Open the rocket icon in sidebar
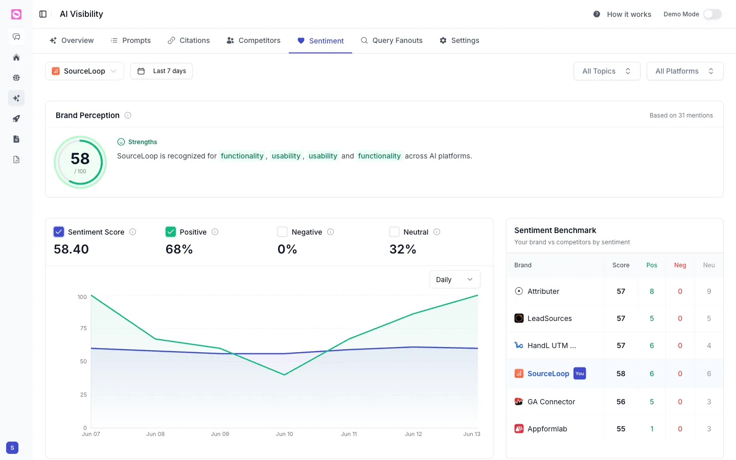This screenshot has width=736, height=460. [16, 119]
